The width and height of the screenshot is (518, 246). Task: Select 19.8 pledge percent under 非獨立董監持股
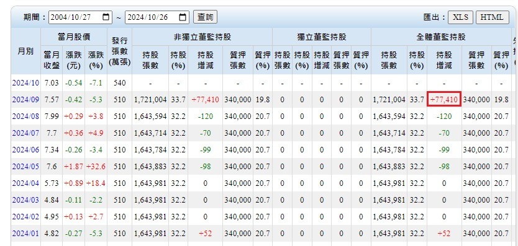point(263,100)
